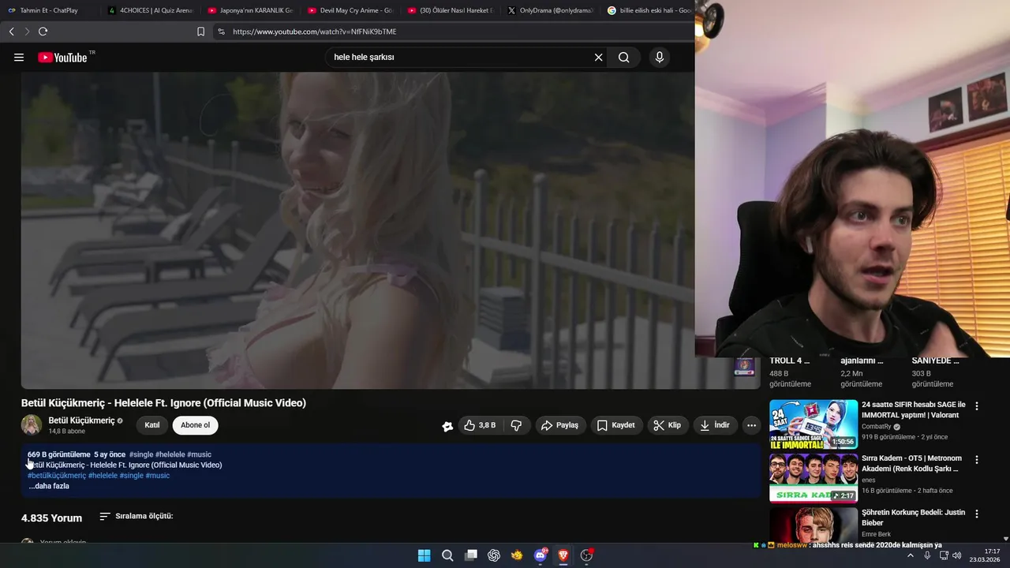The height and width of the screenshot is (568, 1010).
Task: Switch to the Tahmin Et - ChatPlay tab
Action: point(49,10)
